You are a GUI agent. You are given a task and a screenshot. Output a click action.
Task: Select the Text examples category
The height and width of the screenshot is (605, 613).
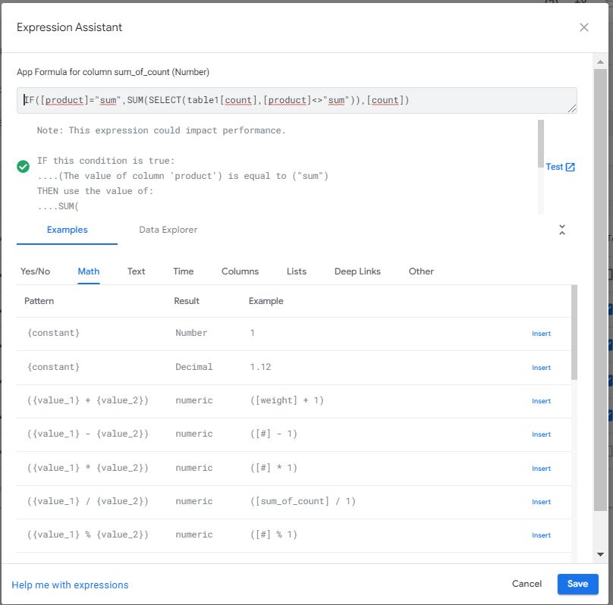136,271
